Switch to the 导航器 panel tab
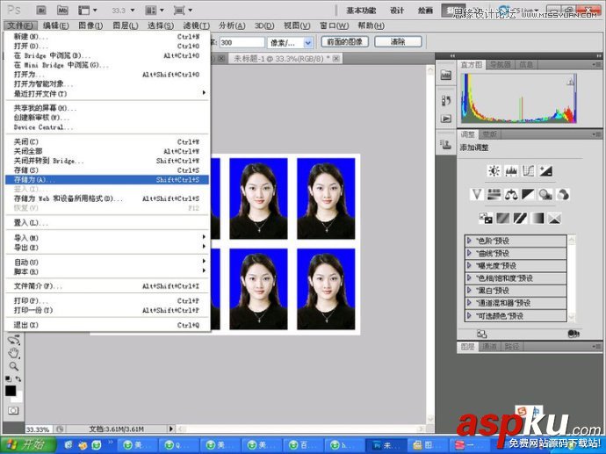Screen dimensions: 606x454 (x=500, y=64)
